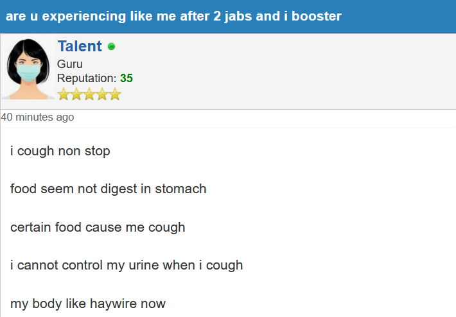Click the fourth gold reputation star
The width and height of the screenshot is (456, 317).
point(102,94)
